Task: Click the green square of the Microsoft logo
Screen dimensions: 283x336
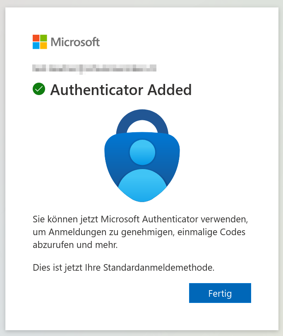Action: click(43, 38)
